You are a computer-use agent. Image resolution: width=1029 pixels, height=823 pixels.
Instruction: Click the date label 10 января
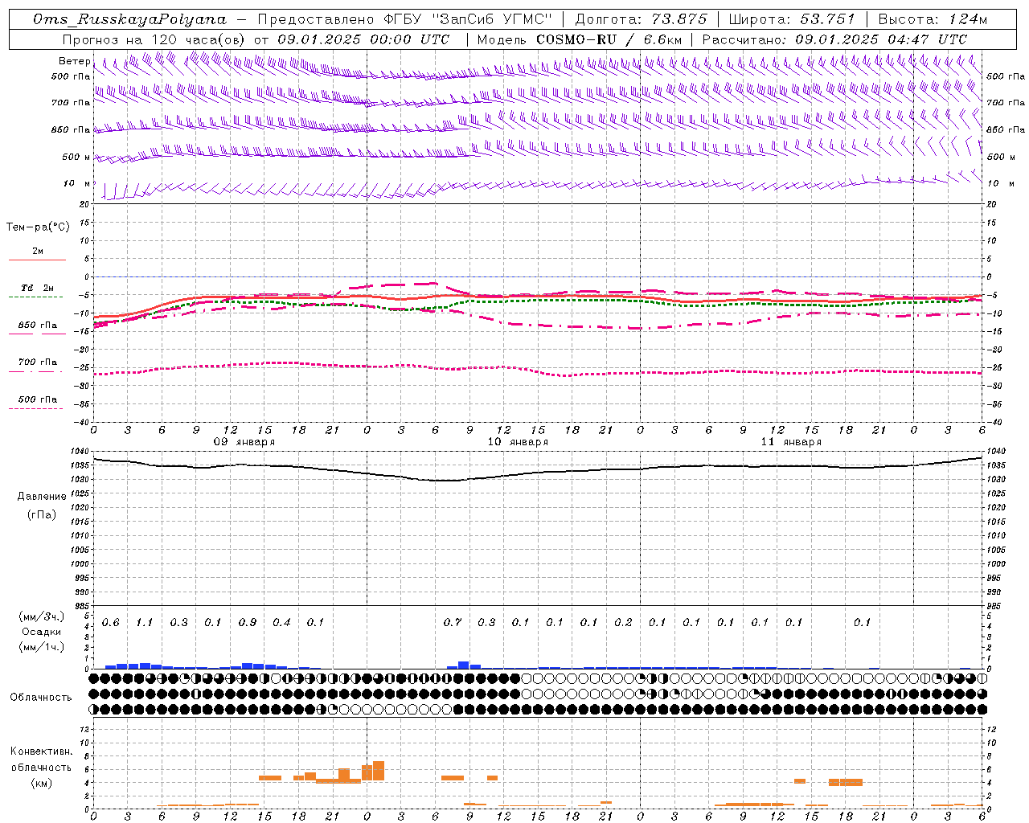(518, 442)
